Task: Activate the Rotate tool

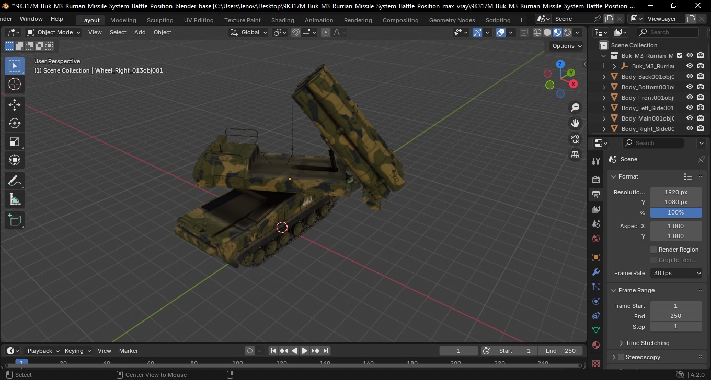Action: (15, 123)
